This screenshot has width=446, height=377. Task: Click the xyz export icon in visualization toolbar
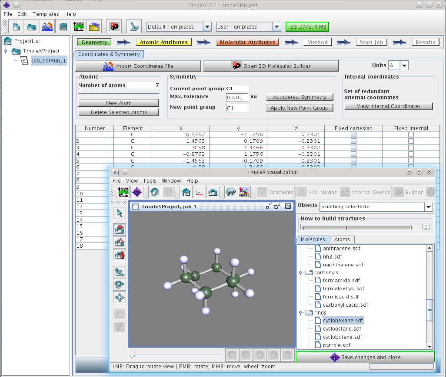[123, 192]
